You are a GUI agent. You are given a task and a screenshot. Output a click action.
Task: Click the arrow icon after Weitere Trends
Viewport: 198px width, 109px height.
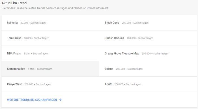pyautogui.click(x=60, y=100)
